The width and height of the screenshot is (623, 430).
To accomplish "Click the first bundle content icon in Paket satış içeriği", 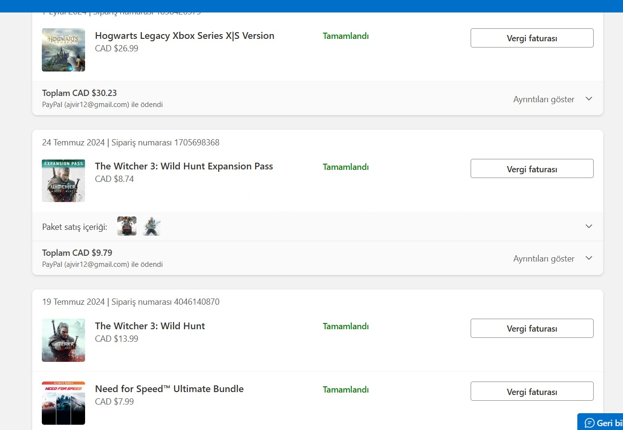I will click(x=127, y=226).
